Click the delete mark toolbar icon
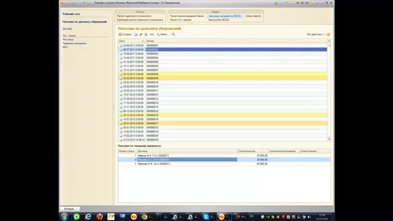 (x=146, y=34)
